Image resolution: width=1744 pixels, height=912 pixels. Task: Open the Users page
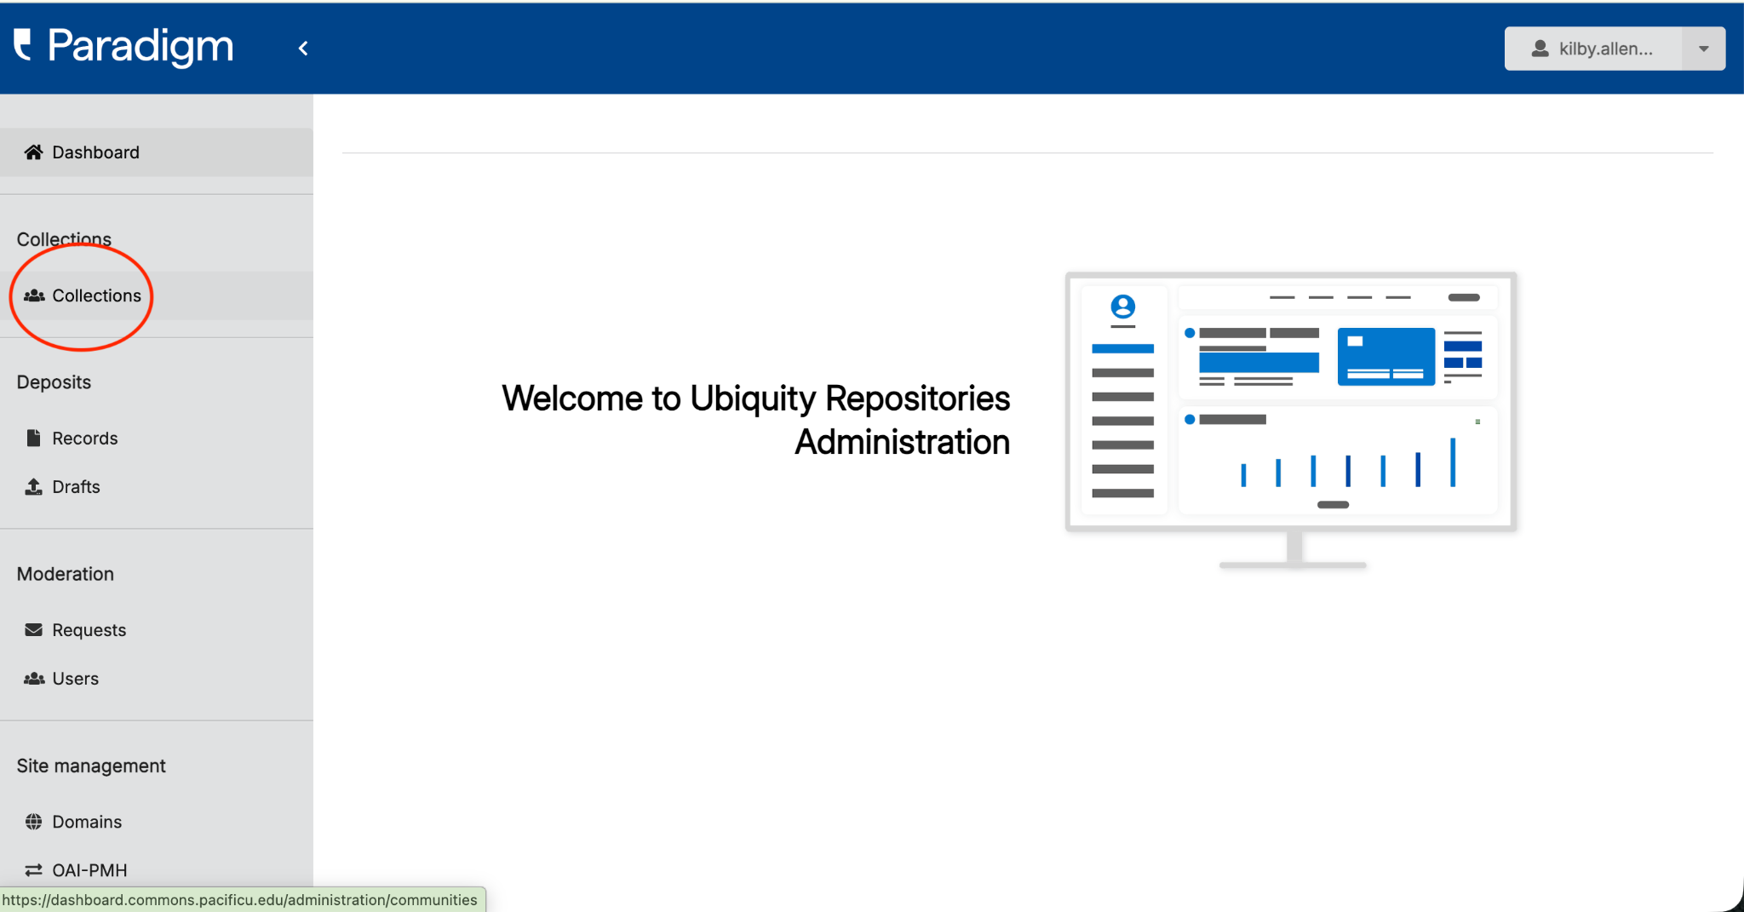157,679
